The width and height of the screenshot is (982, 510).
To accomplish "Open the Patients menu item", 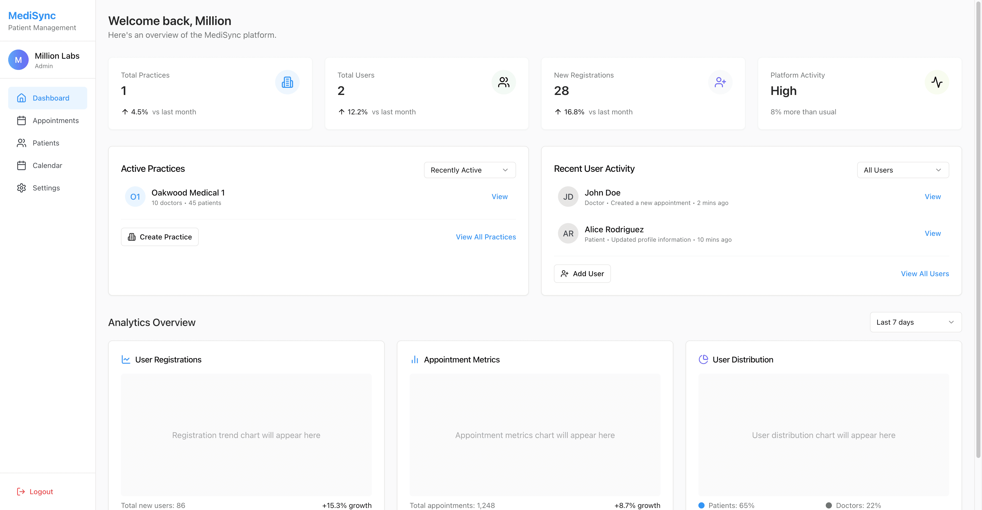I will click(x=46, y=143).
